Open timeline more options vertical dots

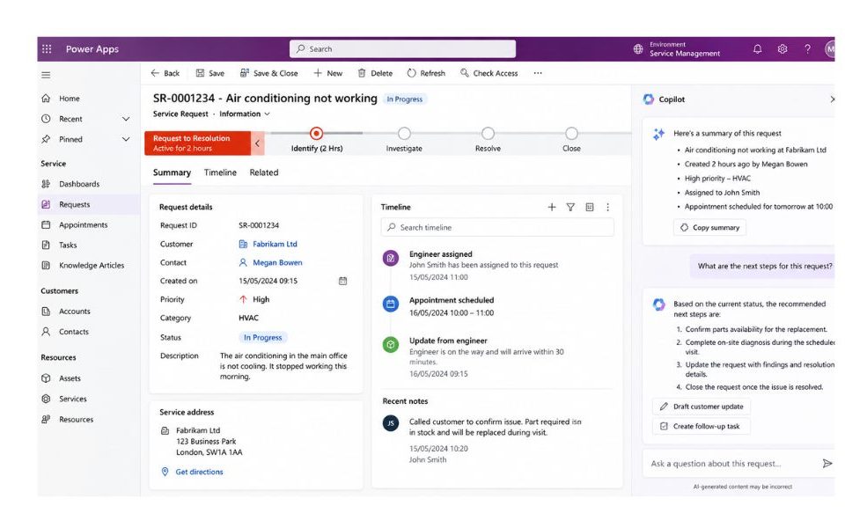pos(608,207)
